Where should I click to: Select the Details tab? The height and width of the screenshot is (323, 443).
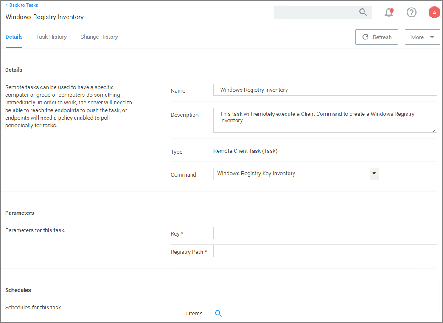point(14,37)
